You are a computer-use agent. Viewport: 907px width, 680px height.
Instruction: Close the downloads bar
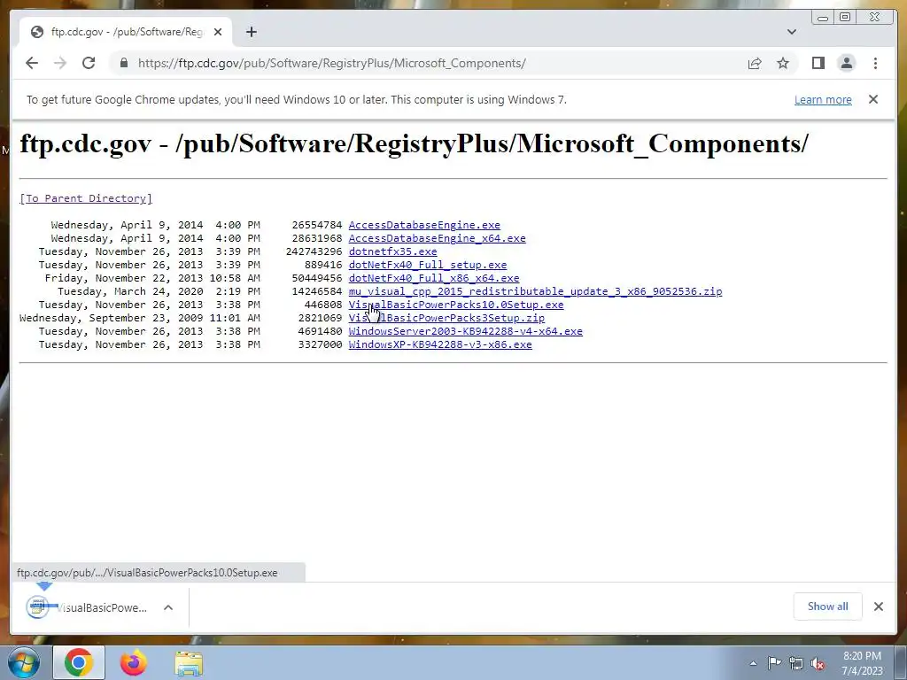tap(878, 607)
